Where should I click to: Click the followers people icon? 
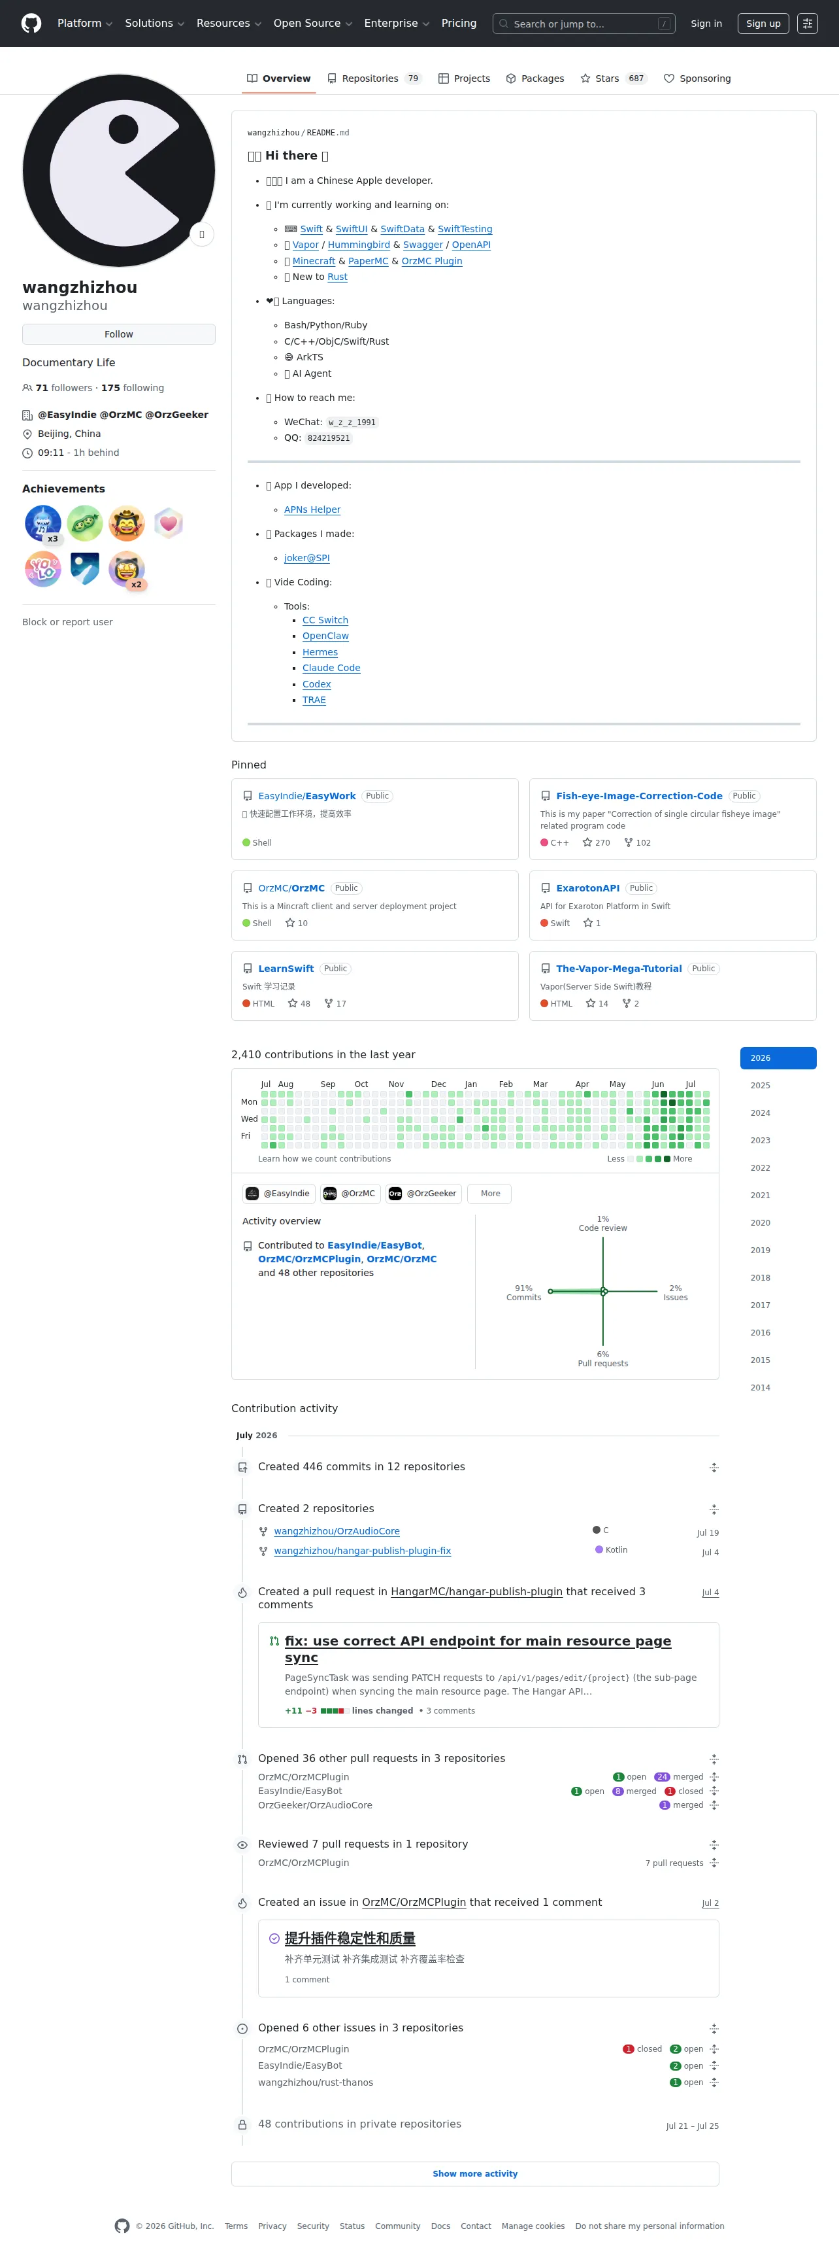[27, 388]
